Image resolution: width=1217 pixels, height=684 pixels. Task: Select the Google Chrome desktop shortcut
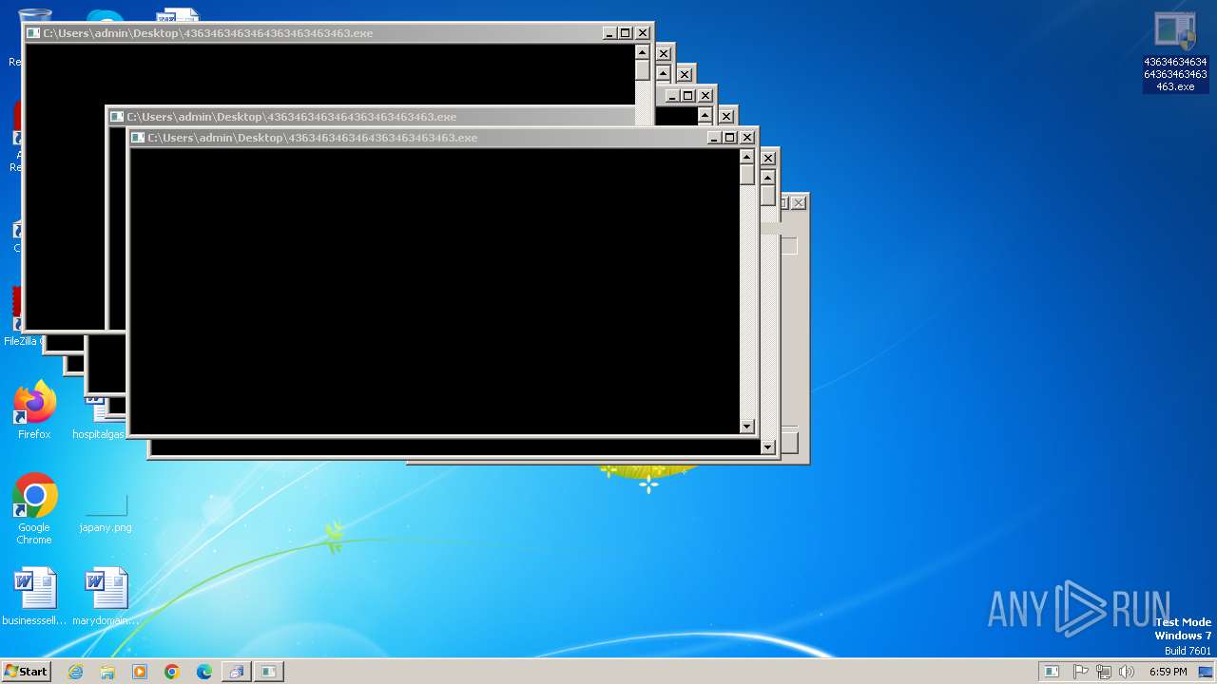point(34,508)
